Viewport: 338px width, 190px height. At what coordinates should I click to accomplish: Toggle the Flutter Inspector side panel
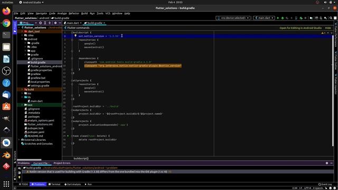click(x=336, y=84)
